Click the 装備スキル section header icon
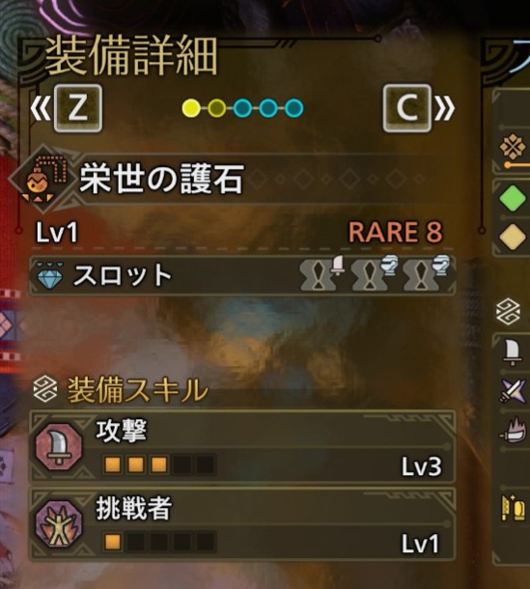530x589 pixels. (x=45, y=389)
